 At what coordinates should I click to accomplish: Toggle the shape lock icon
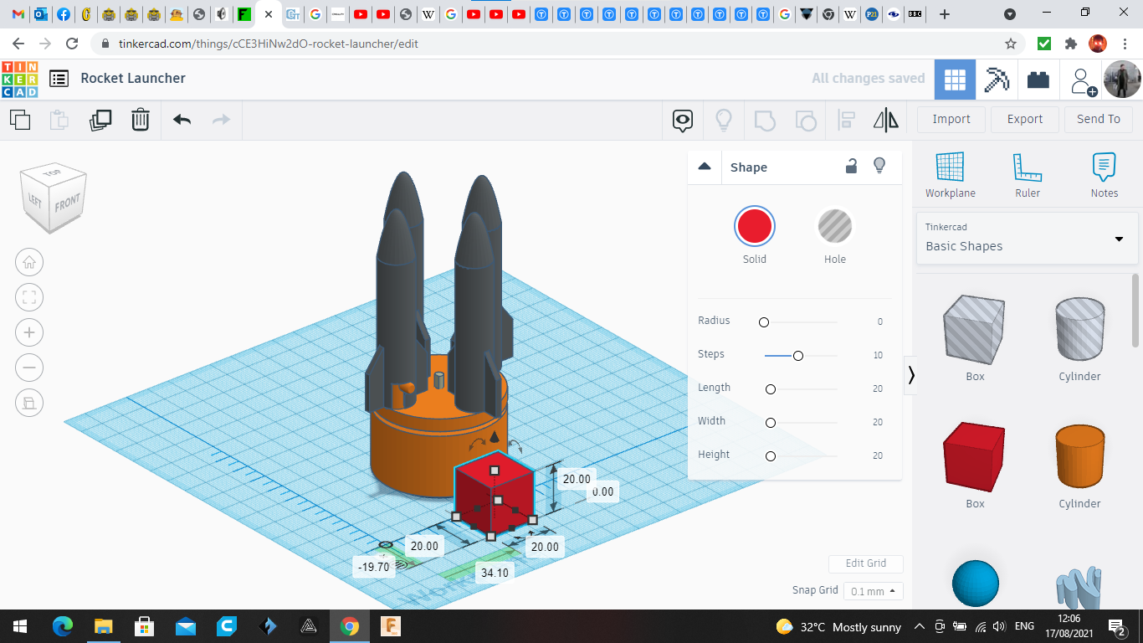point(851,166)
